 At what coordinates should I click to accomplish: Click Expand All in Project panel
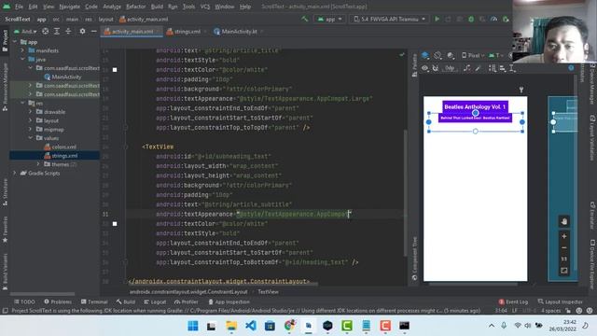click(x=57, y=31)
